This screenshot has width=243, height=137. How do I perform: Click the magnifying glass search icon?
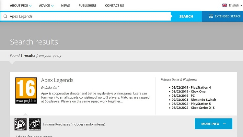tap(5, 16)
